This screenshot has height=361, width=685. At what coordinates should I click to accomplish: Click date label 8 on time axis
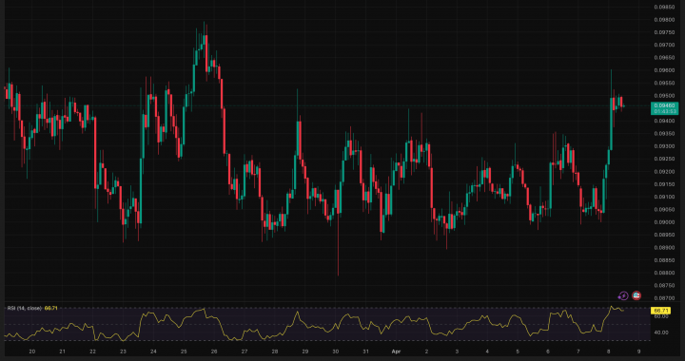coord(609,351)
